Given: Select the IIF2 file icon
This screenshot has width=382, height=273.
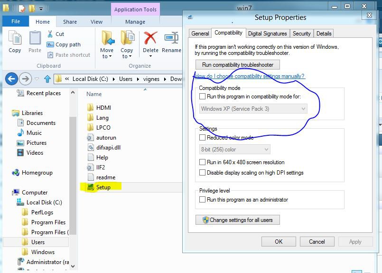Looking at the screenshot, I should pyautogui.click(x=90, y=167).
